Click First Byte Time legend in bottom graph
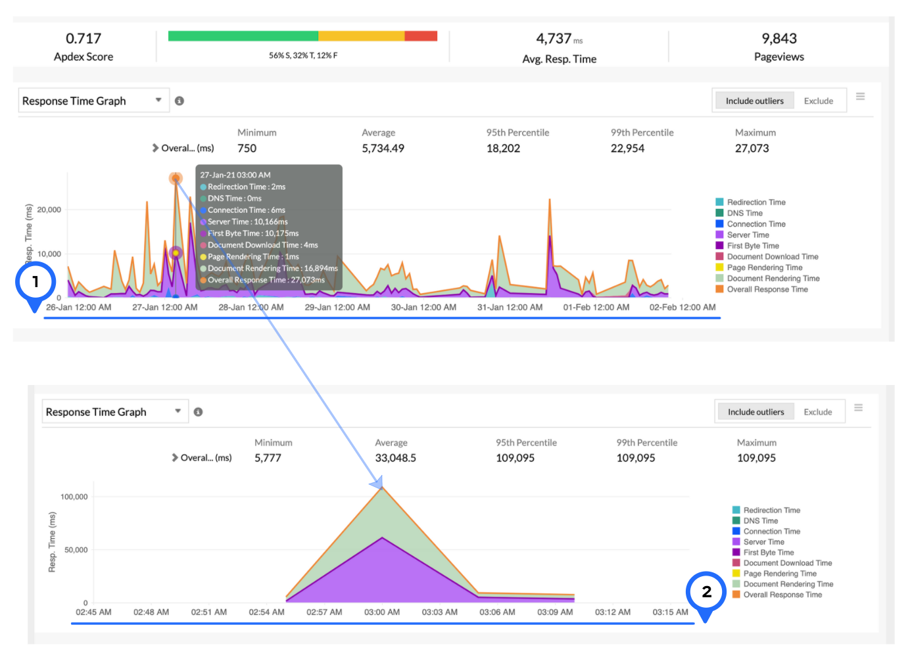The image size is (910, 661). tap(768, 553)
